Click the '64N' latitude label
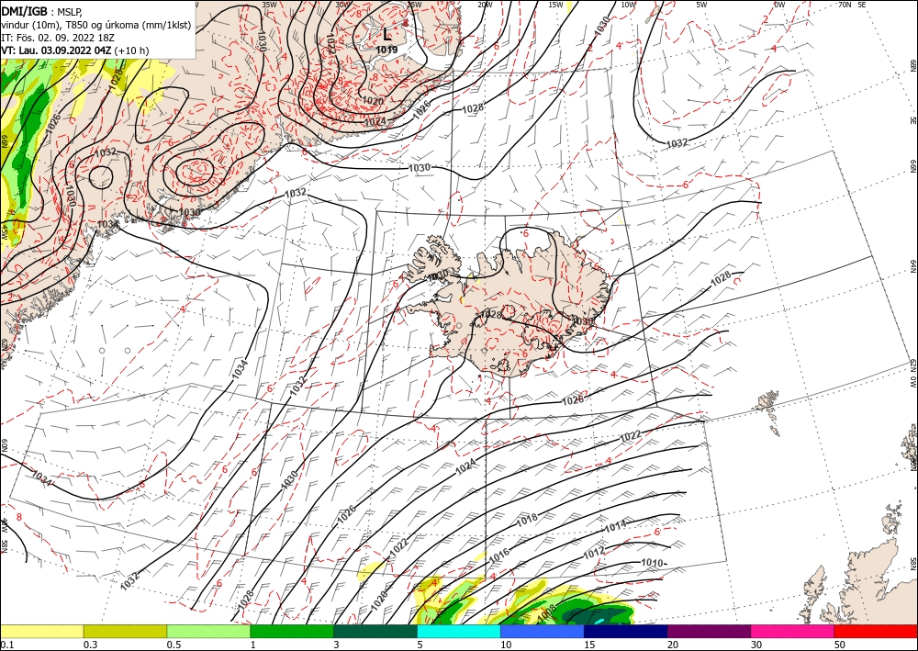This screenshot has width=918, height=651. coord(912,265)
